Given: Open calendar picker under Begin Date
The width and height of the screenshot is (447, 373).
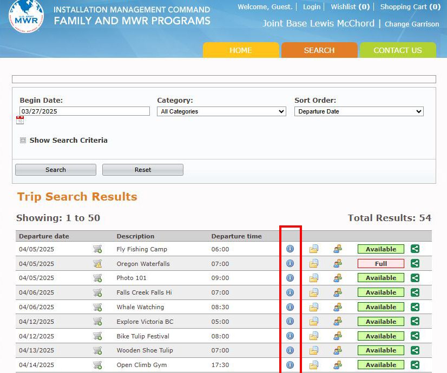Looking at the screenshot, I should [20, 121].
